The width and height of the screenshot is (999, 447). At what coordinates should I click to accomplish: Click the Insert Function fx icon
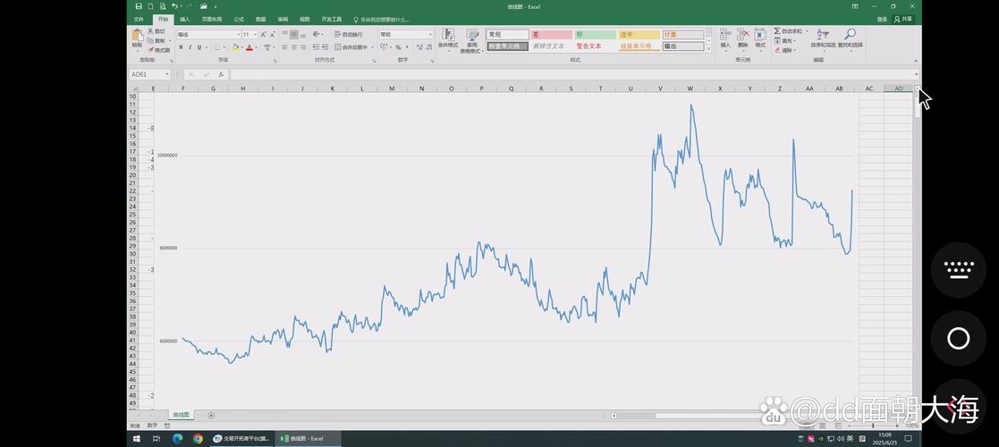pos(221,75)
